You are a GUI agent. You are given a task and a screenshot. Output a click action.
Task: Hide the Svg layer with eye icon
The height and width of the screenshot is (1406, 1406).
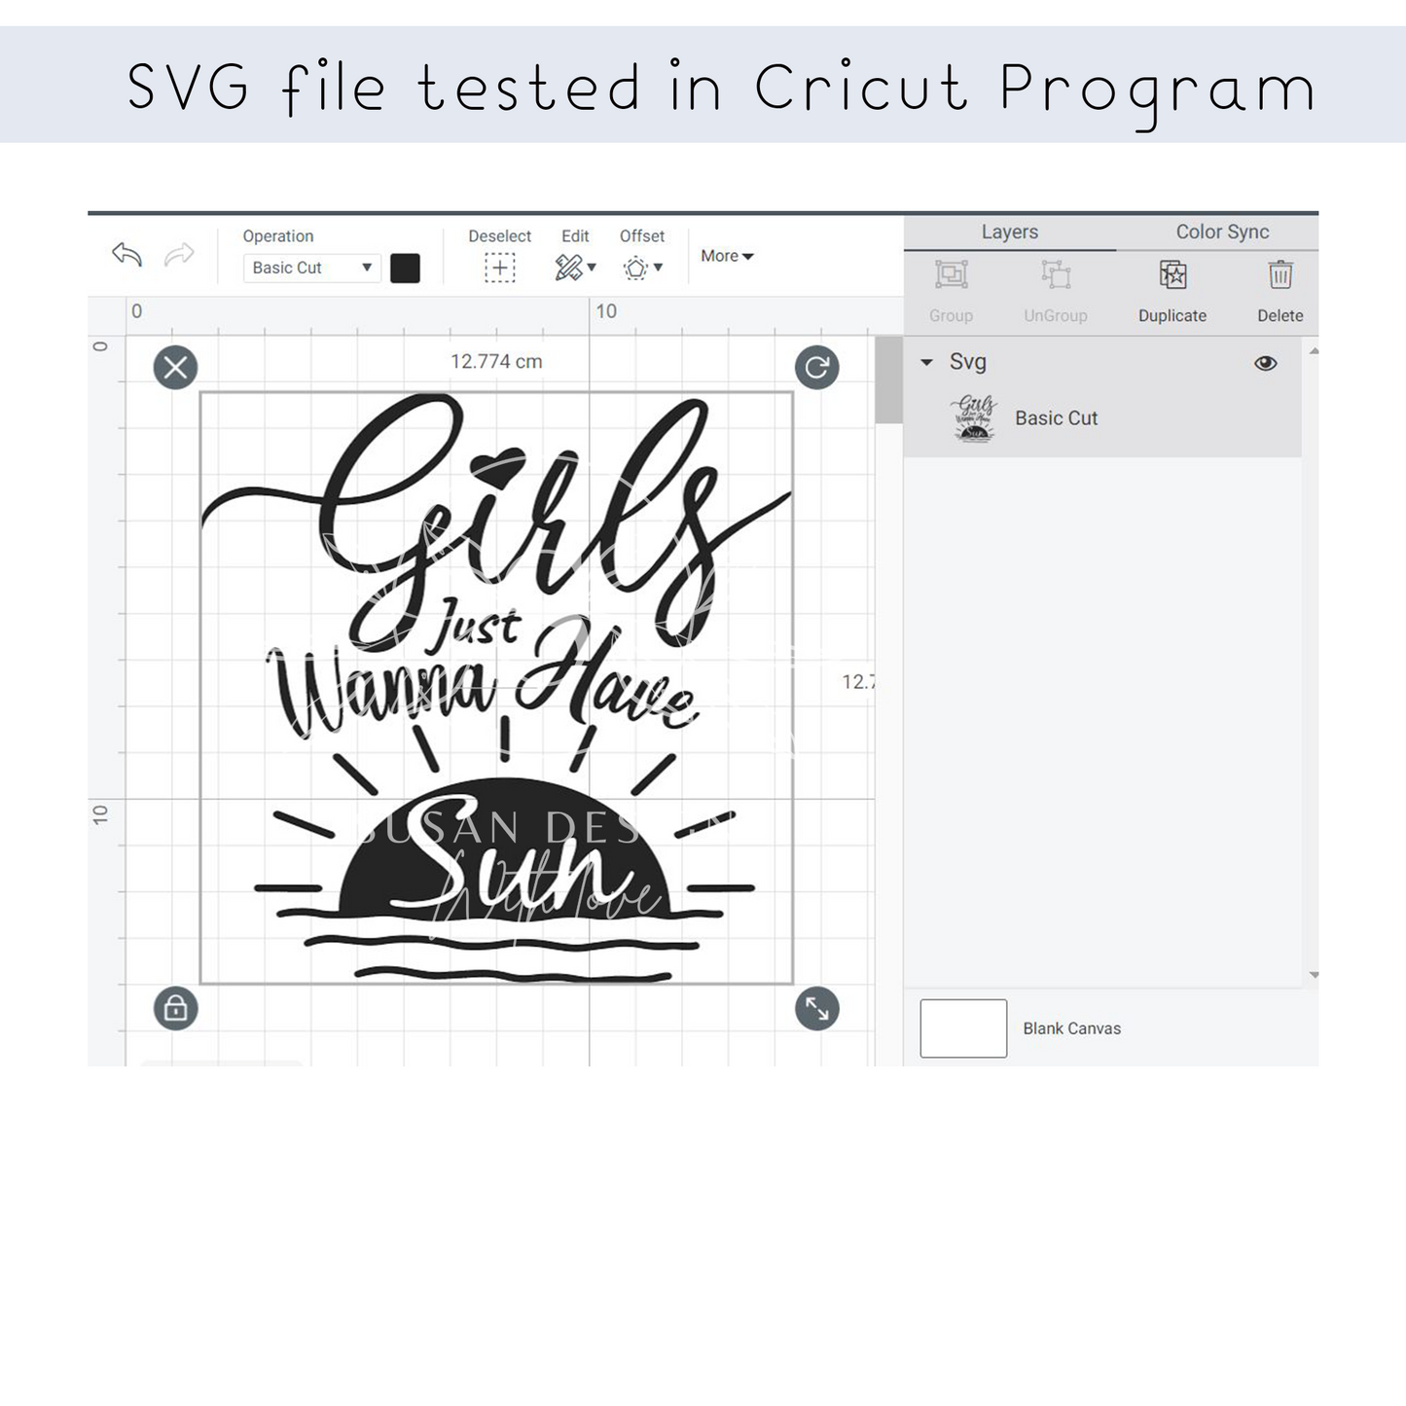point(1265,363)
